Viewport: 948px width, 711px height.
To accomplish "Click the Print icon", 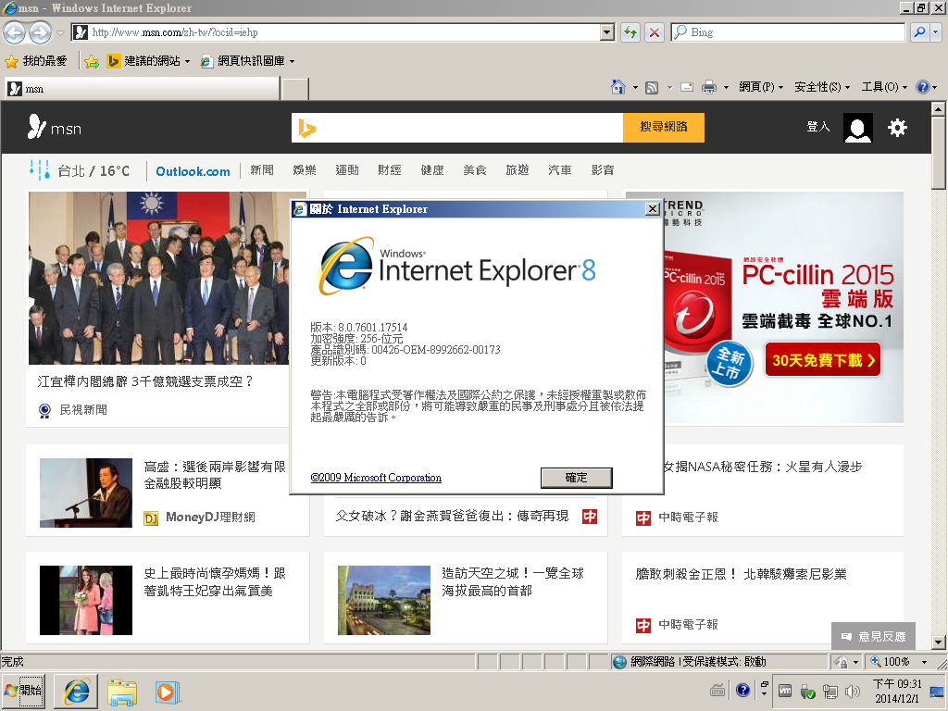I will click(x=709, y=88).
